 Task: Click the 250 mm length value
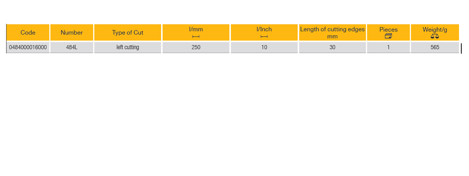click(x=196, y=48)
